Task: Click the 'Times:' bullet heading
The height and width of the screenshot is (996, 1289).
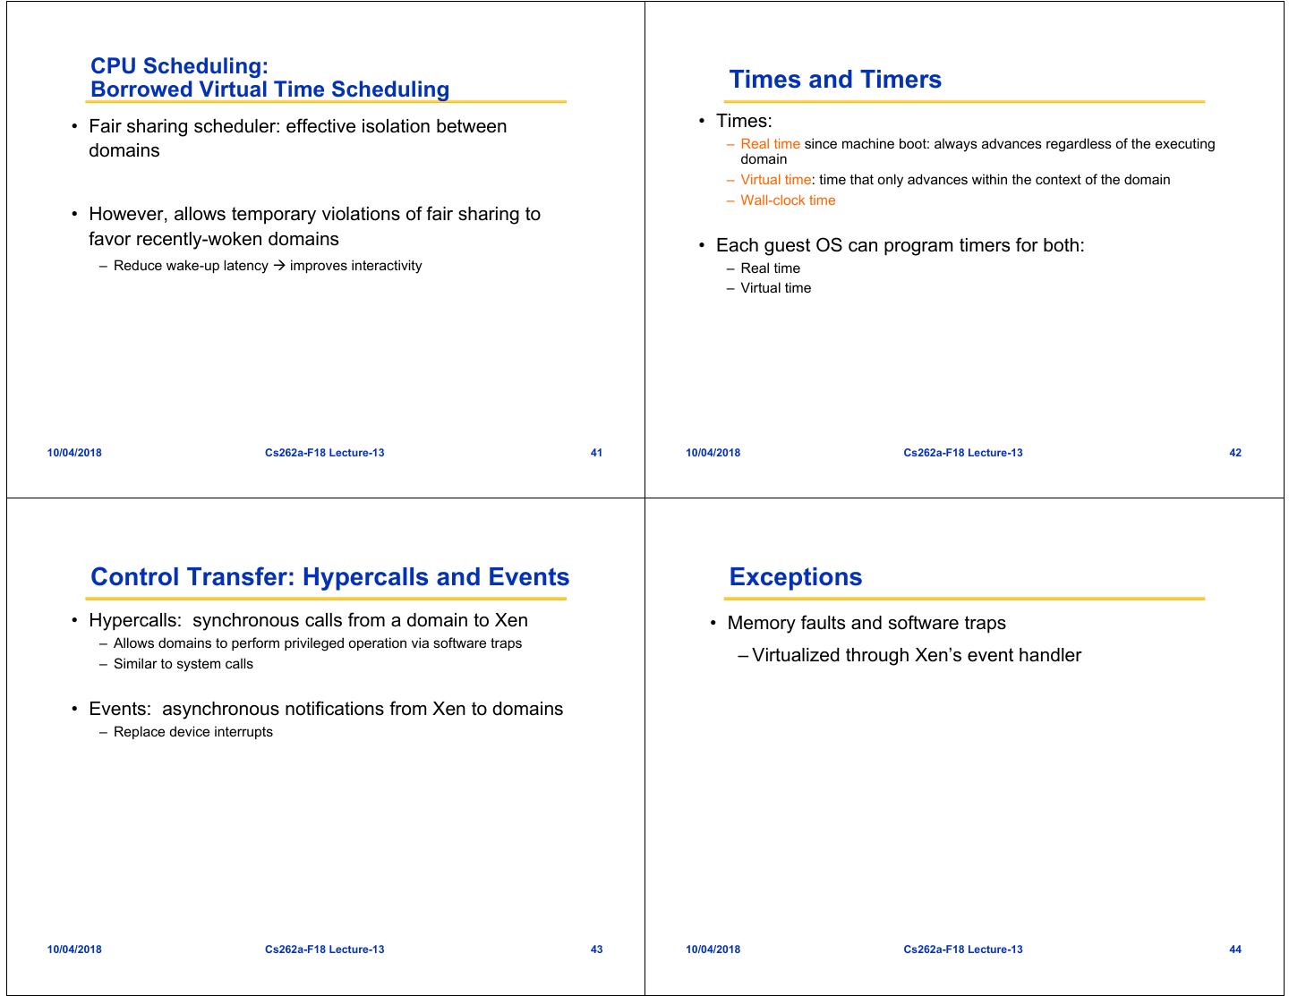Action: click(744, 121)
